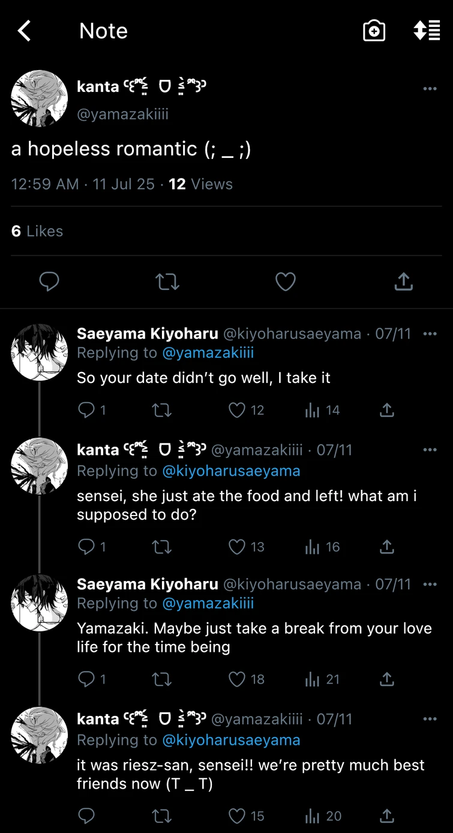Screen dimensions: 453x833
Task: Share the 'sensei, she just ate' reply
Action: 387,547
